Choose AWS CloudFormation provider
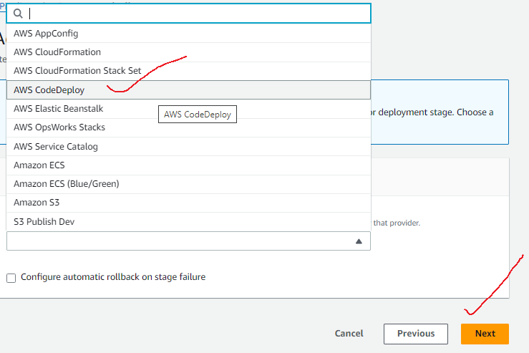 [x=188, y=52]
